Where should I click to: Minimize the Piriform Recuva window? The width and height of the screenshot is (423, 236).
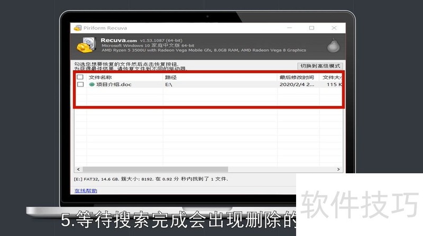(x=289, y=28)
